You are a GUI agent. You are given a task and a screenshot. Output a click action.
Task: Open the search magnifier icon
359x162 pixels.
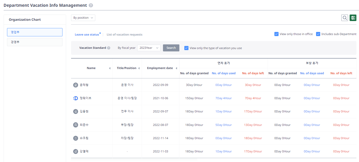(x=345, y=18)
